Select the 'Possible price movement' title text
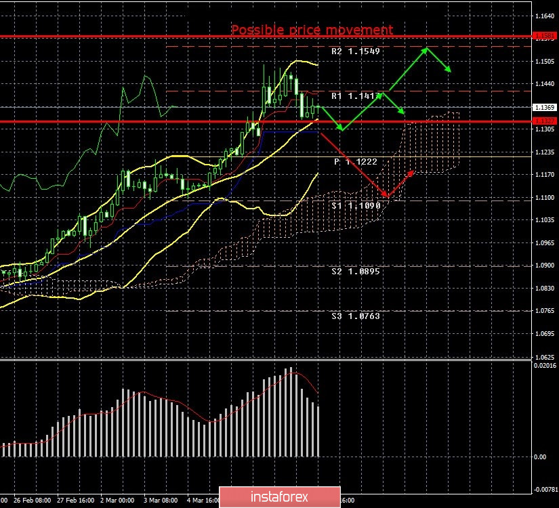 [x=312, y=30]
